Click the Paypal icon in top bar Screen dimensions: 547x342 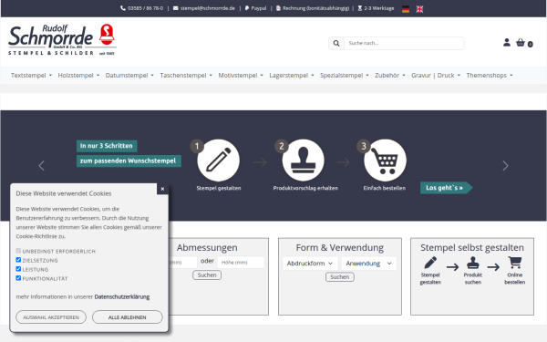[247, 8]
